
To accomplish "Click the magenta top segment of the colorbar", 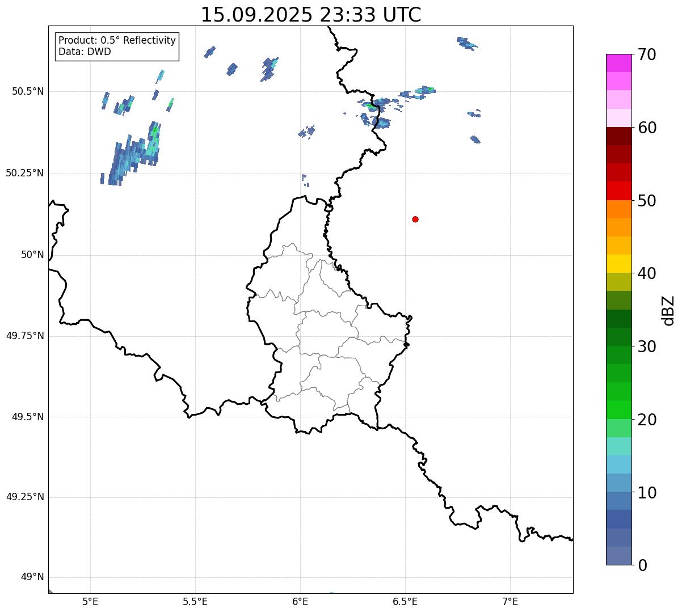I will tap(618, 63).
